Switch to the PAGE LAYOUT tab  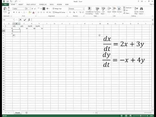(x=31, y=5)
